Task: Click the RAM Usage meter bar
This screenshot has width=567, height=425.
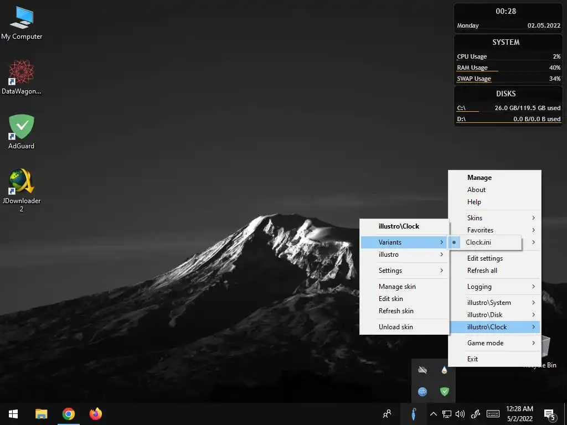Action: click(x=508, y=68)
